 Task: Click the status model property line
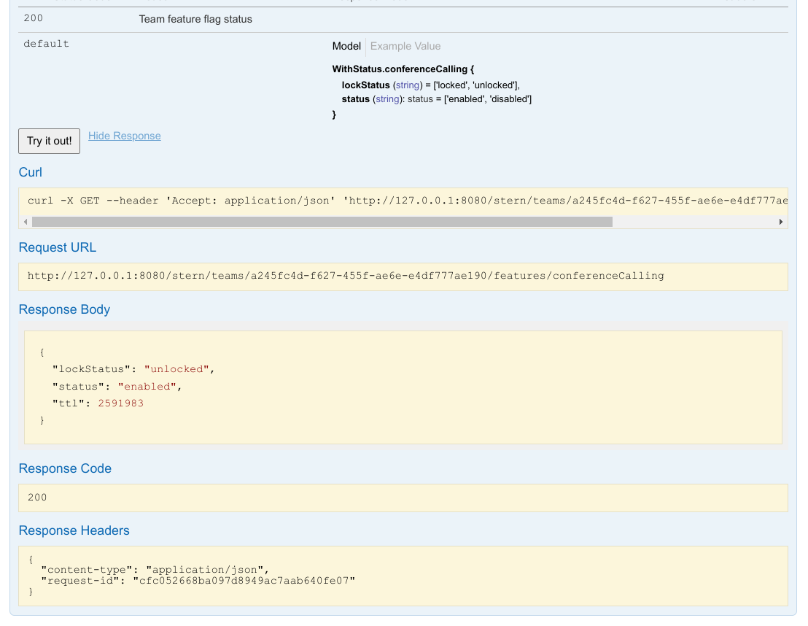437,99
